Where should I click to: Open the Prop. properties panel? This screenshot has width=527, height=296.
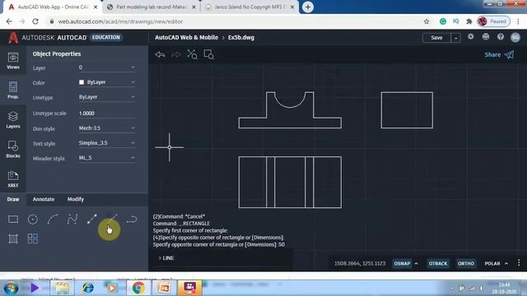[13, 90]
